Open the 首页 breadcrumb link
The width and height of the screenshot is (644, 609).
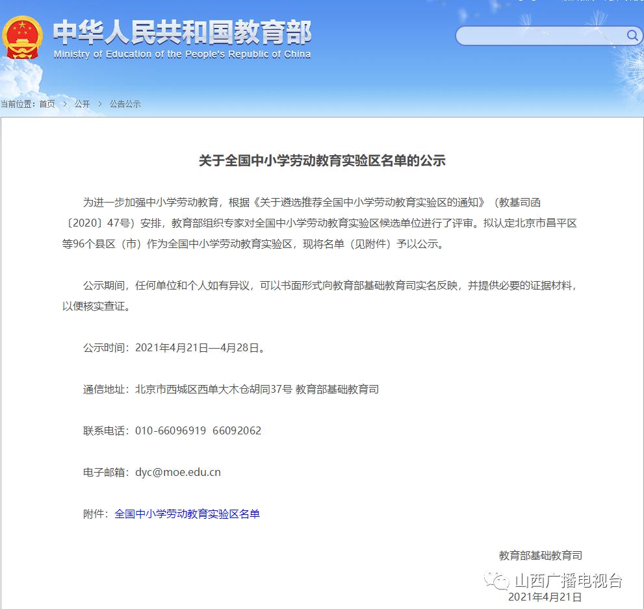pos(45,104)
